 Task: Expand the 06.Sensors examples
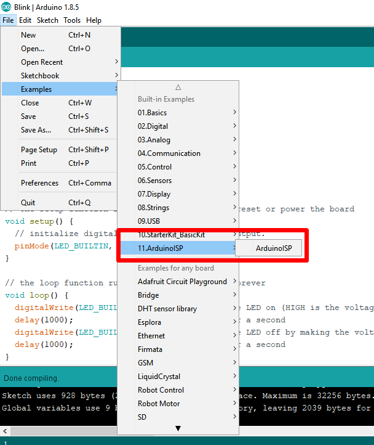tap(178, 181)
